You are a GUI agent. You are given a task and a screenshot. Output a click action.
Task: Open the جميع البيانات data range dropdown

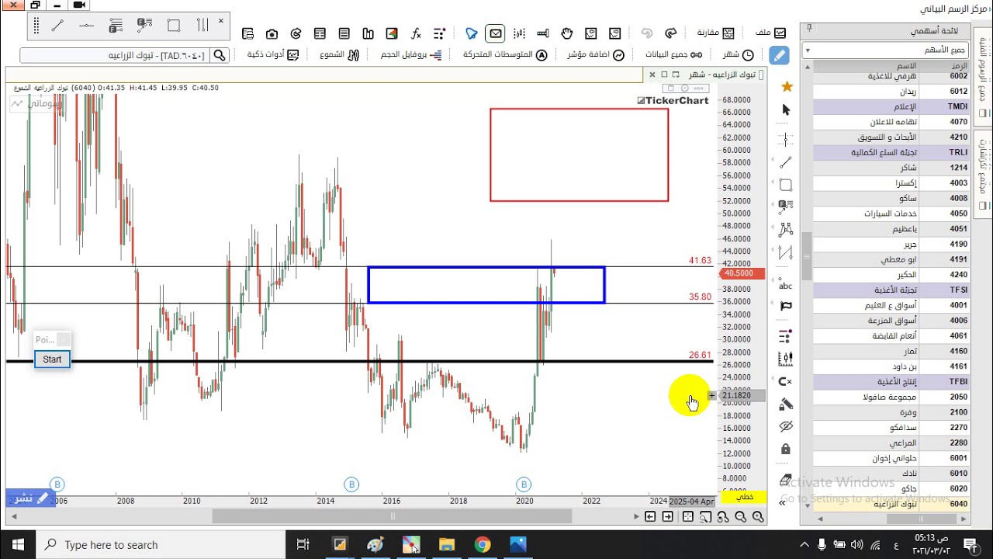pyautogui.click(x=673, y=55)
